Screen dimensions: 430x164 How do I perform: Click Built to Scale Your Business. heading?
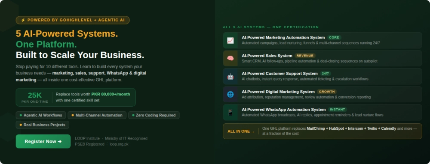[80, 55]
